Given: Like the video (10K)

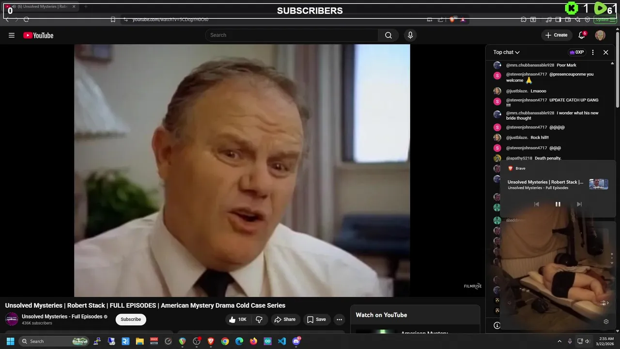Looking at the screenshot, I should [238, 319].
